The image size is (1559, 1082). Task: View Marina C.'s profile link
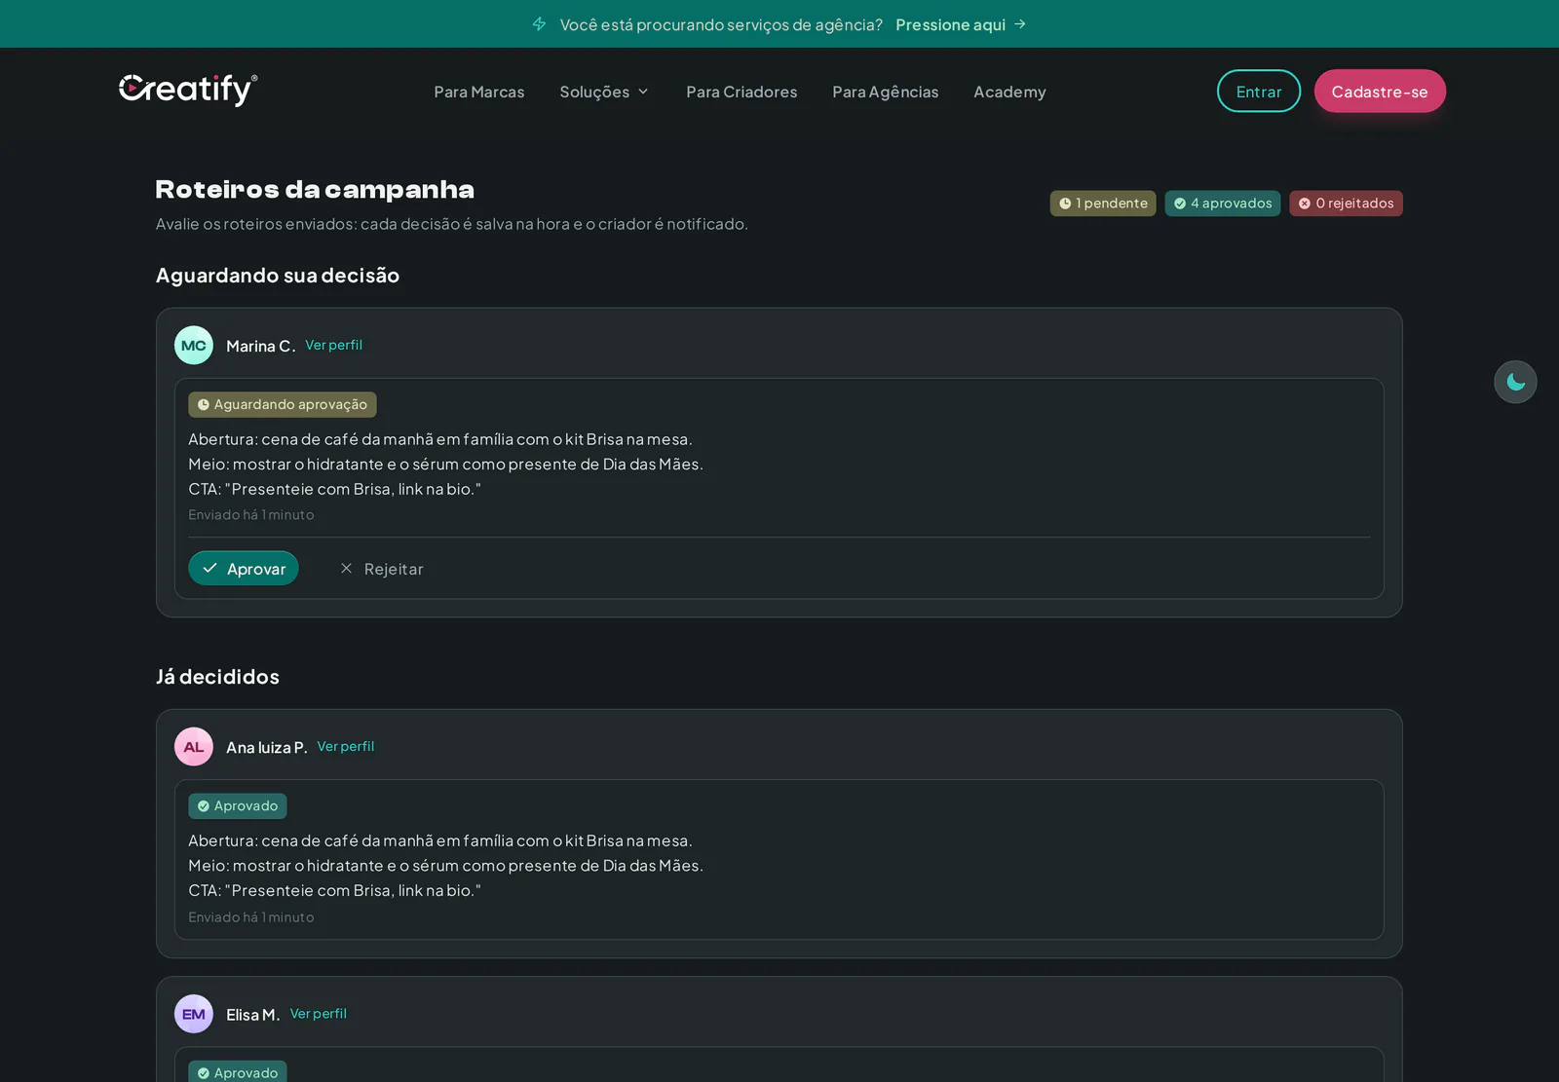click(x=333, y=345)
